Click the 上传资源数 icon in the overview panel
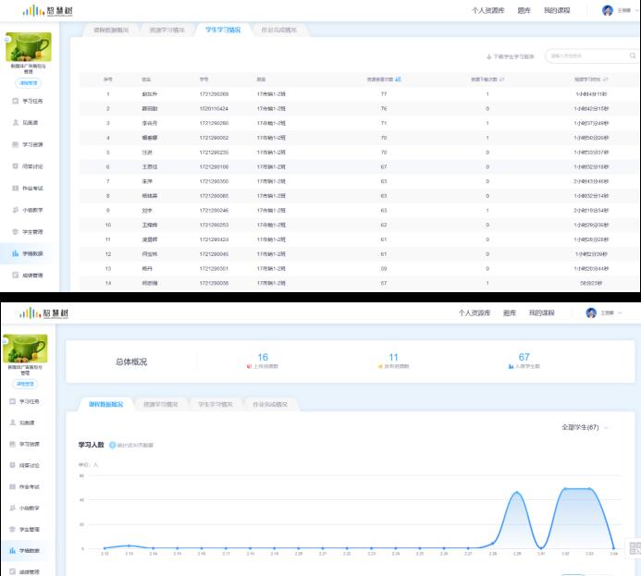 (x=249, y=366)
